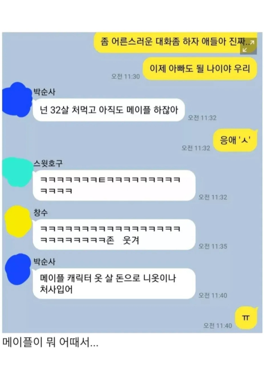
Task: Click the caption '메이플이 뭐 어때서...'
Action: click(51, 343)
